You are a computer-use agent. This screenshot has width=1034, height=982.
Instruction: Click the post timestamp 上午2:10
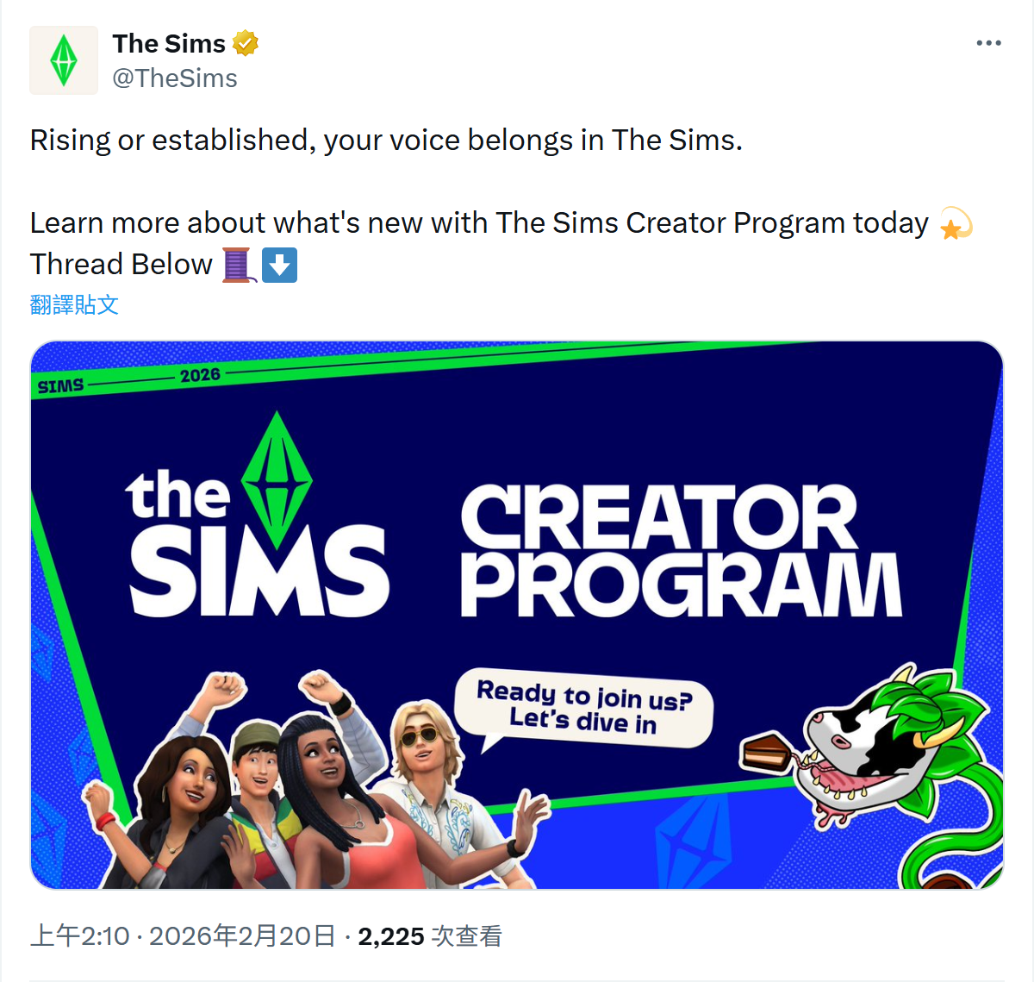[79, 936]
